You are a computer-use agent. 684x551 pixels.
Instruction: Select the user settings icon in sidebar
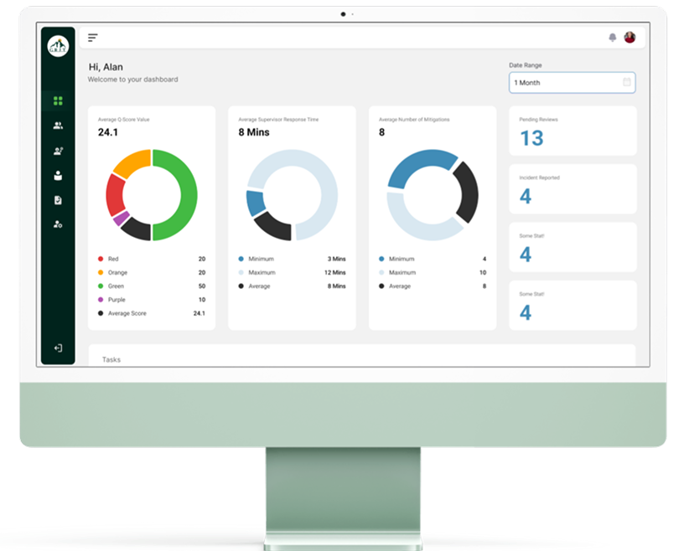pos(59,224)
